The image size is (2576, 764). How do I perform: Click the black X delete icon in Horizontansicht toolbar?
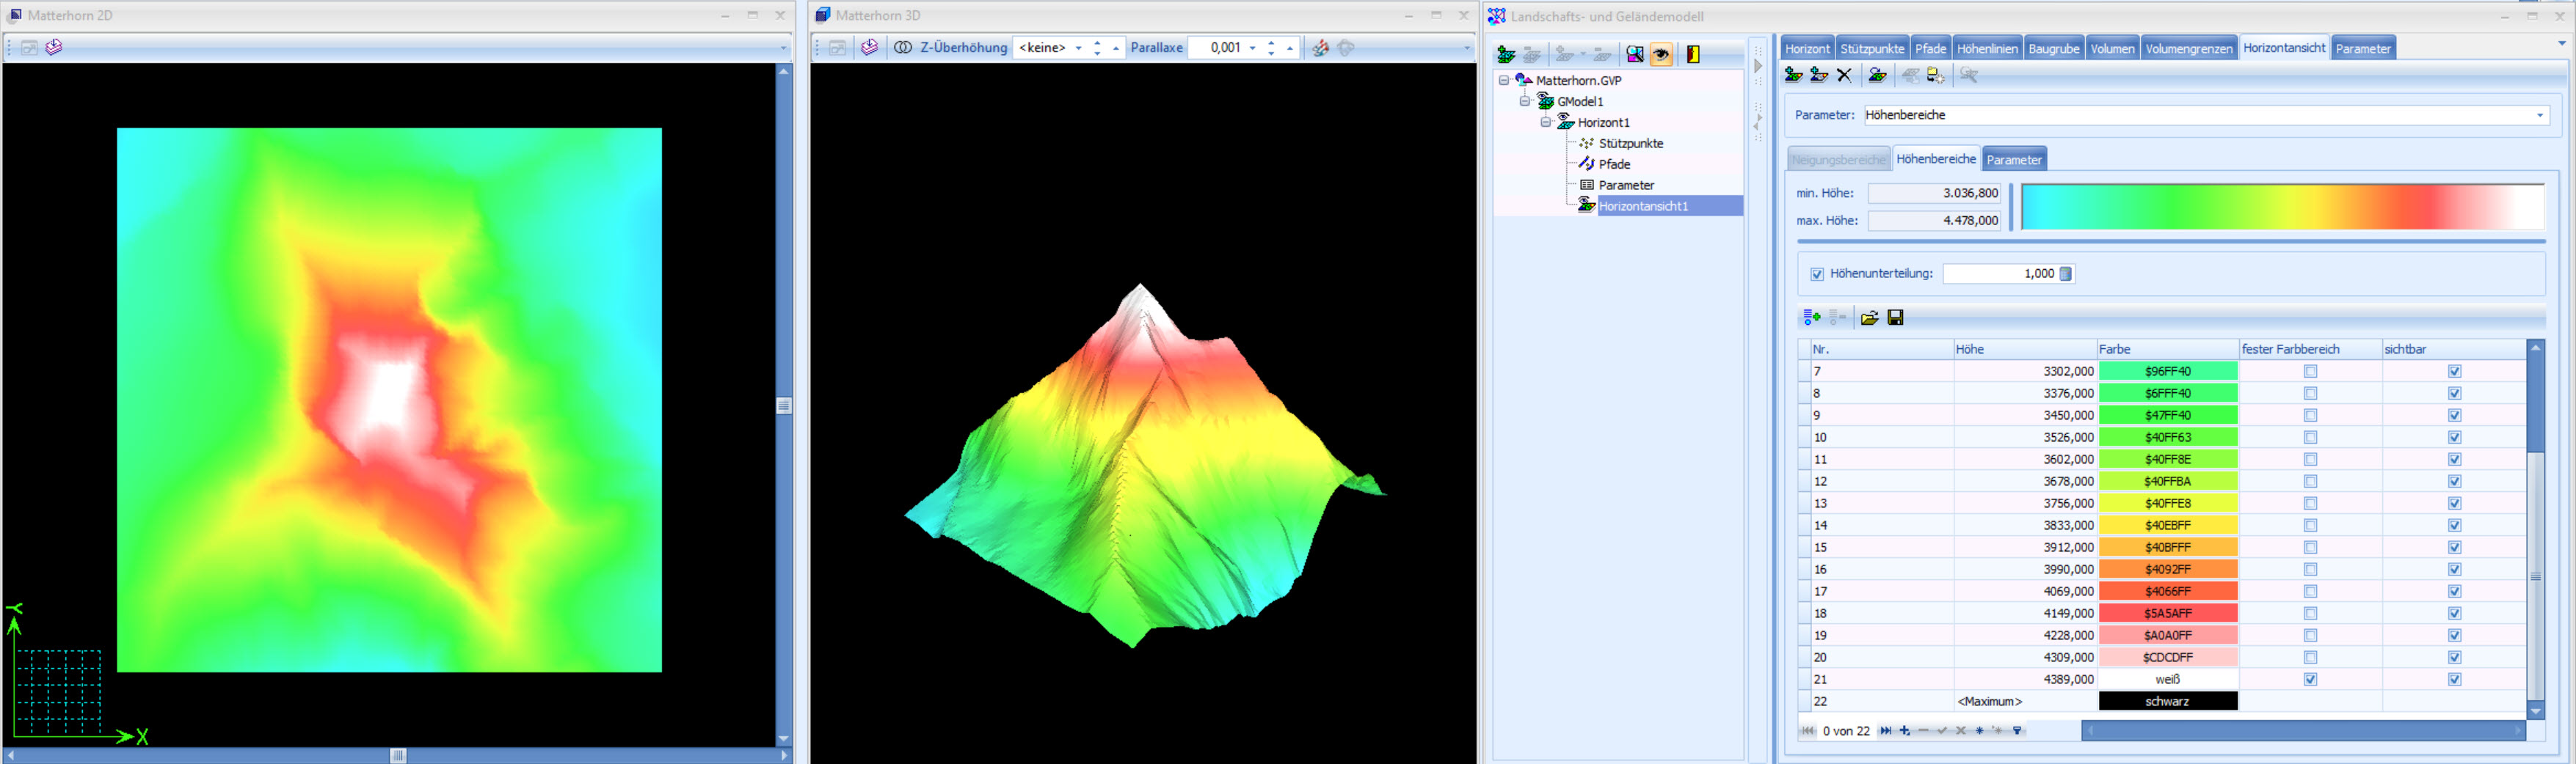[x=1845, y=76]
